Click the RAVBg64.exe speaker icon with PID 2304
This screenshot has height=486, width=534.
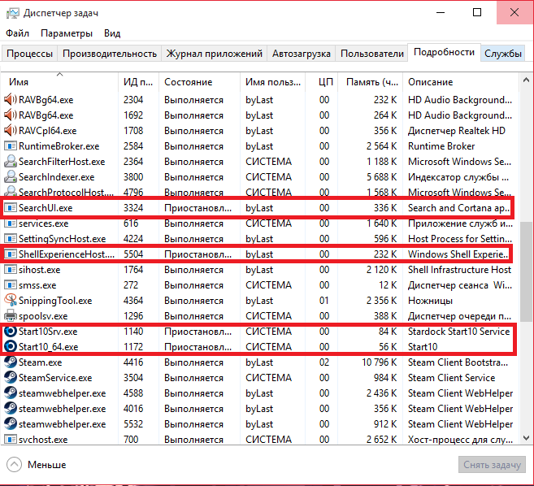(11, 100)
